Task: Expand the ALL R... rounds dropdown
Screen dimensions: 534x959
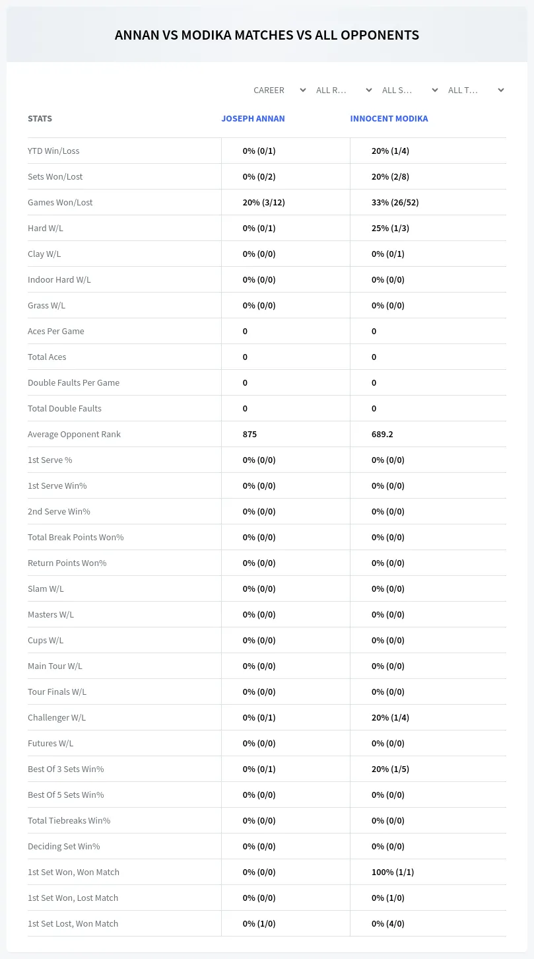Action: pyautogui.click(x=343, y=90)
